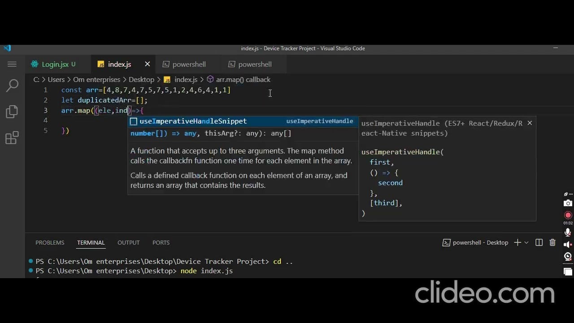Viewport: 574px width, 323px height.
Task: Open the Extensions view
Action: (x=12, y=137)
